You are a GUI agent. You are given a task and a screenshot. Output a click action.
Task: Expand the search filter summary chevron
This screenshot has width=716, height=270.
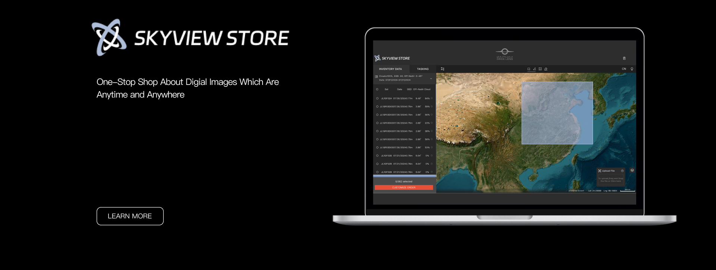coord(431,79)
